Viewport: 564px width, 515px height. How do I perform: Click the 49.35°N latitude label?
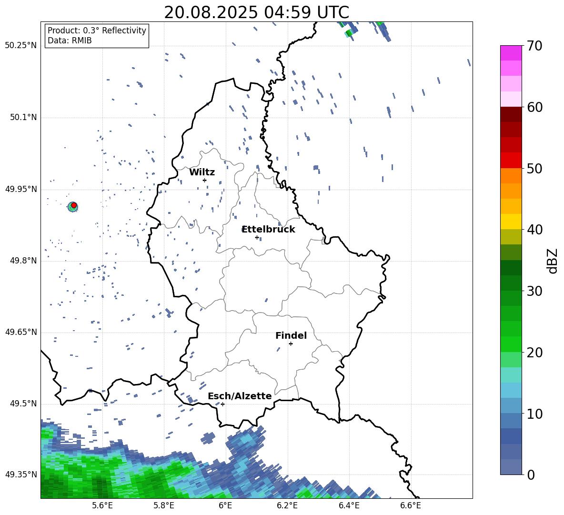click(x=21, y=475)
